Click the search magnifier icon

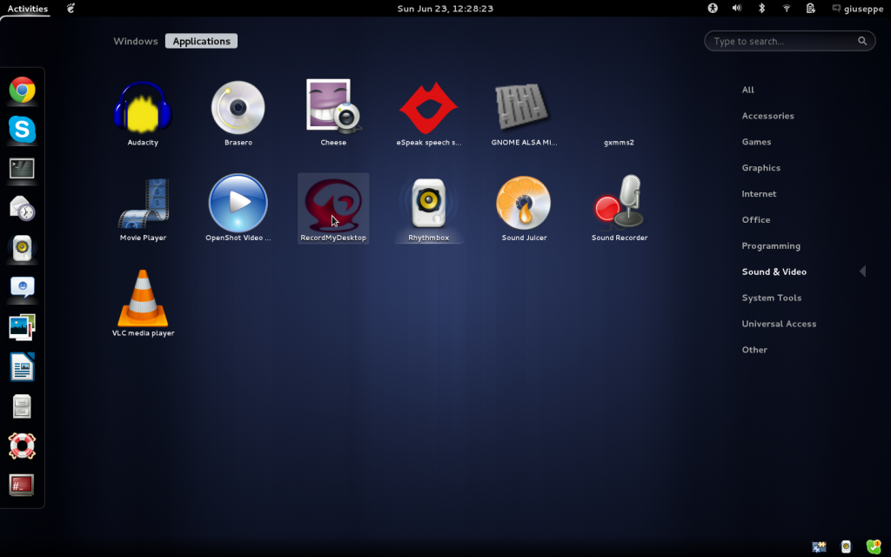862,41
